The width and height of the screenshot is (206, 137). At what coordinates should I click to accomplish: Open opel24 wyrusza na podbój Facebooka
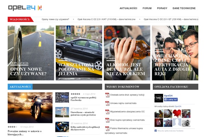click(x=83, y=99)
